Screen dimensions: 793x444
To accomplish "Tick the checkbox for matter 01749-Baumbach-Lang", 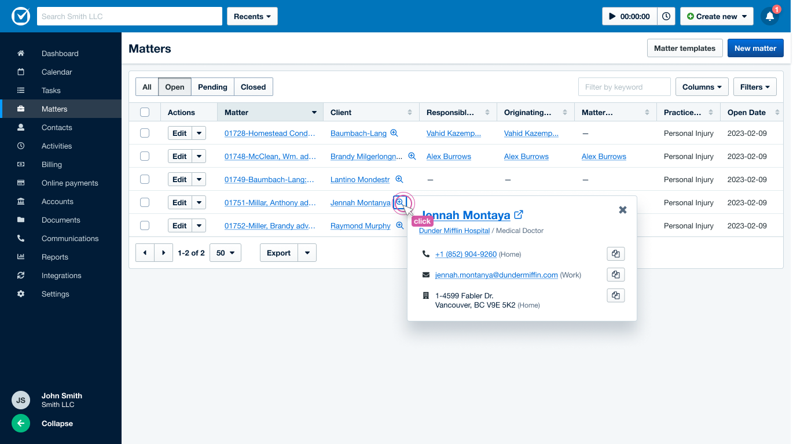I will tap(145, 179).
